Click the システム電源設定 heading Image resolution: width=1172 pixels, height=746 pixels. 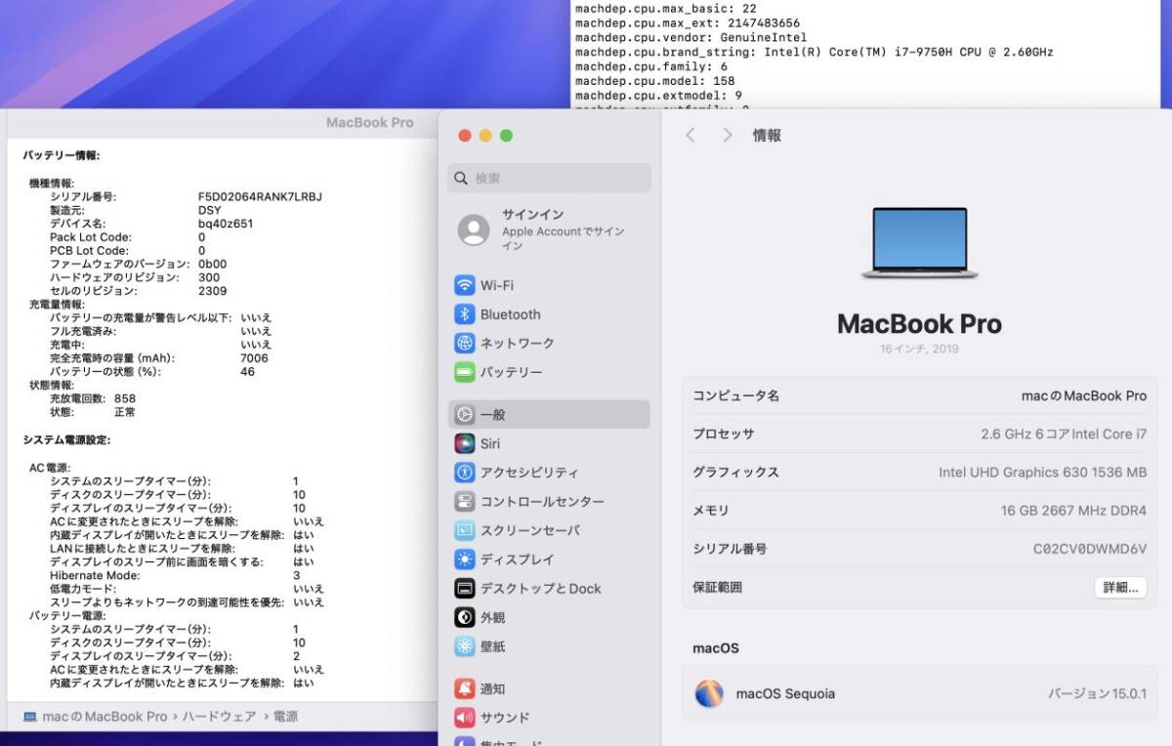pyautogui.click(x=66, y=440)
